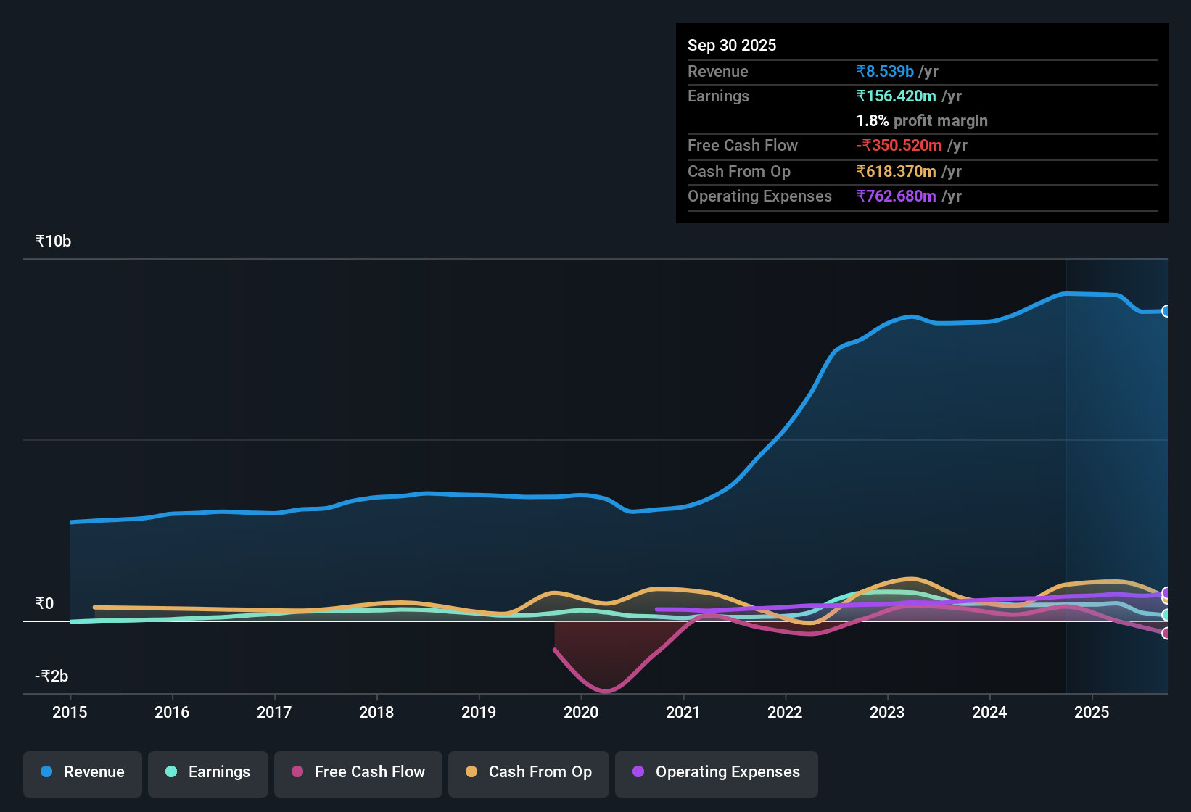Select the 2020 year label
This screenshot has width=1191, height=812.
581,713
